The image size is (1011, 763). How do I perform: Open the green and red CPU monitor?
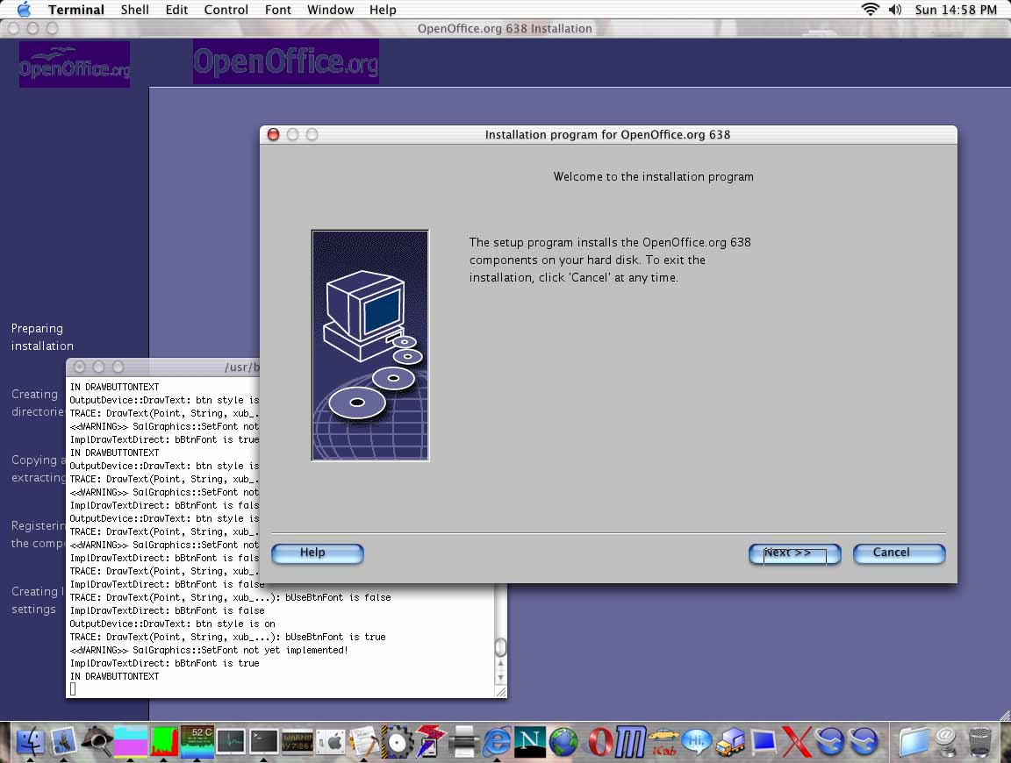click(x=164, y=741)
